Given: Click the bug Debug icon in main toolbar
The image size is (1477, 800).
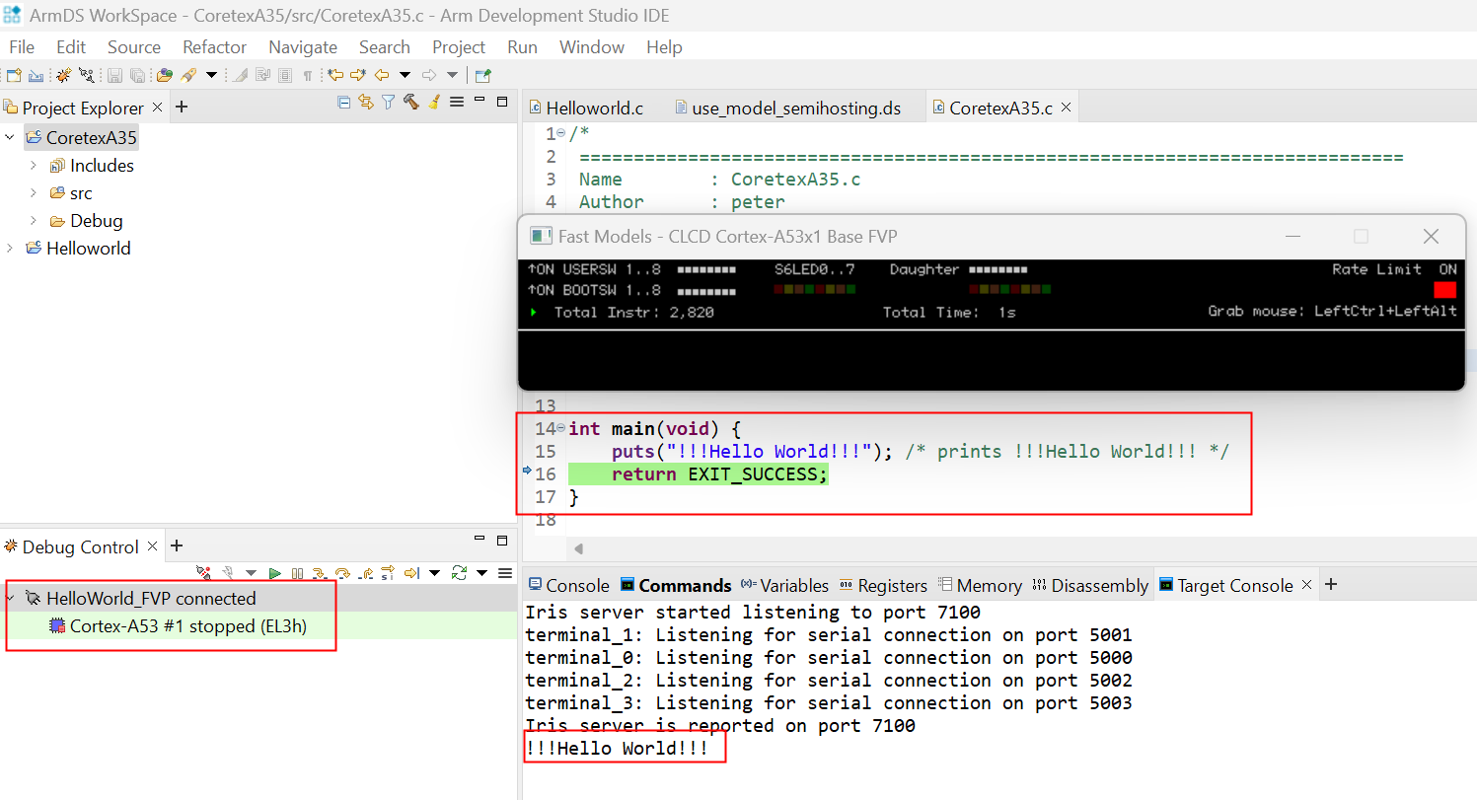Looking at the screenshot, I should [x=63, y=75].
